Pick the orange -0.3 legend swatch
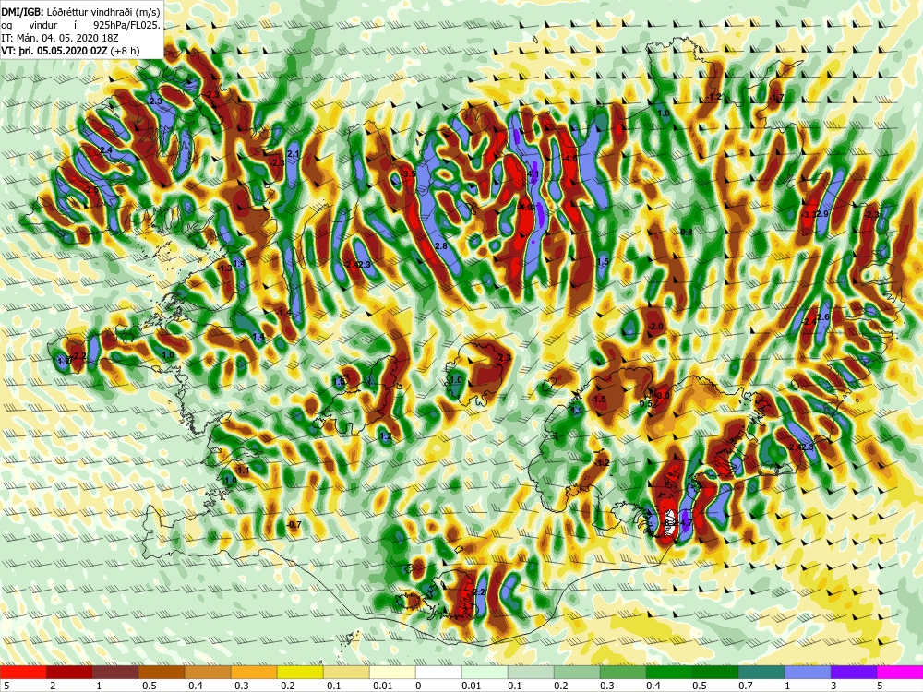The image size is (923, 692). [x=254, y=672]
